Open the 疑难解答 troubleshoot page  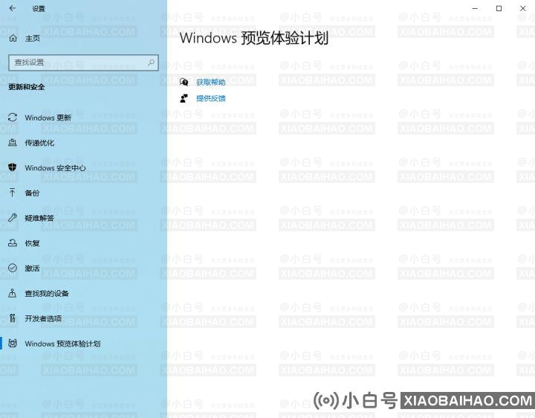39,218
